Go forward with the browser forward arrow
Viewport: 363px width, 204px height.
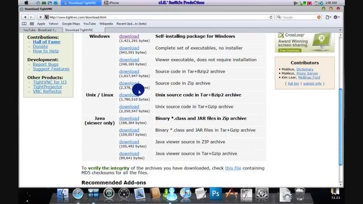click(x=31, y=17)
